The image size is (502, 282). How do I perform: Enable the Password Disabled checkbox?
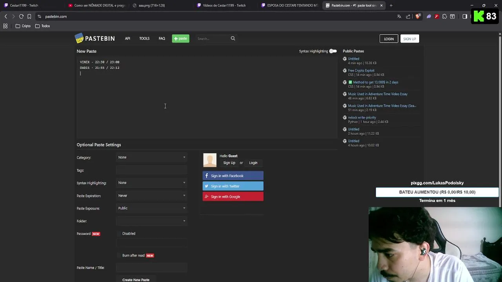[x=119, y=234]
